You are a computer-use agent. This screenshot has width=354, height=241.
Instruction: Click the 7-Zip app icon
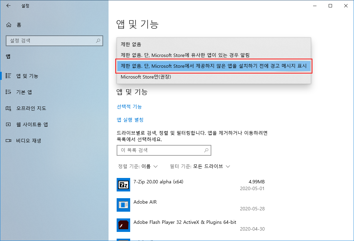click(x=123, y=184)
